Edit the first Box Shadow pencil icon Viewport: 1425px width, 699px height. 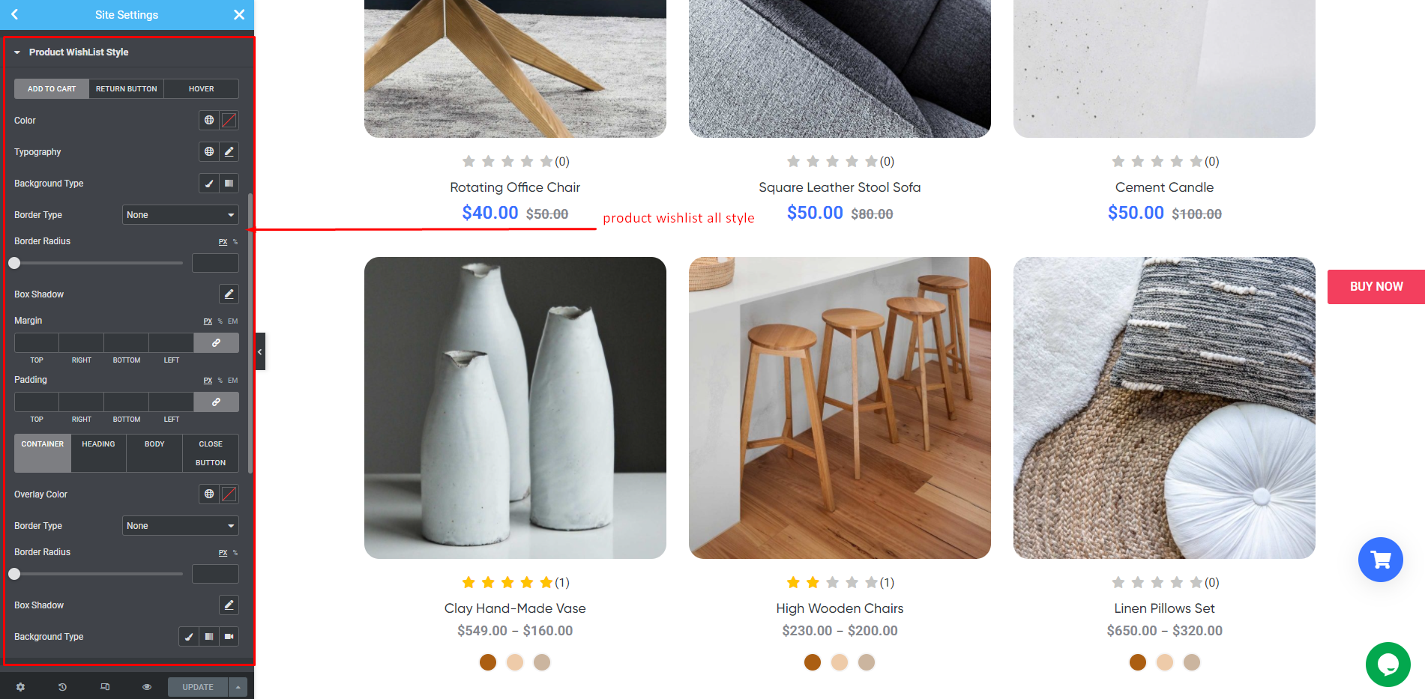tap(229, 294)
